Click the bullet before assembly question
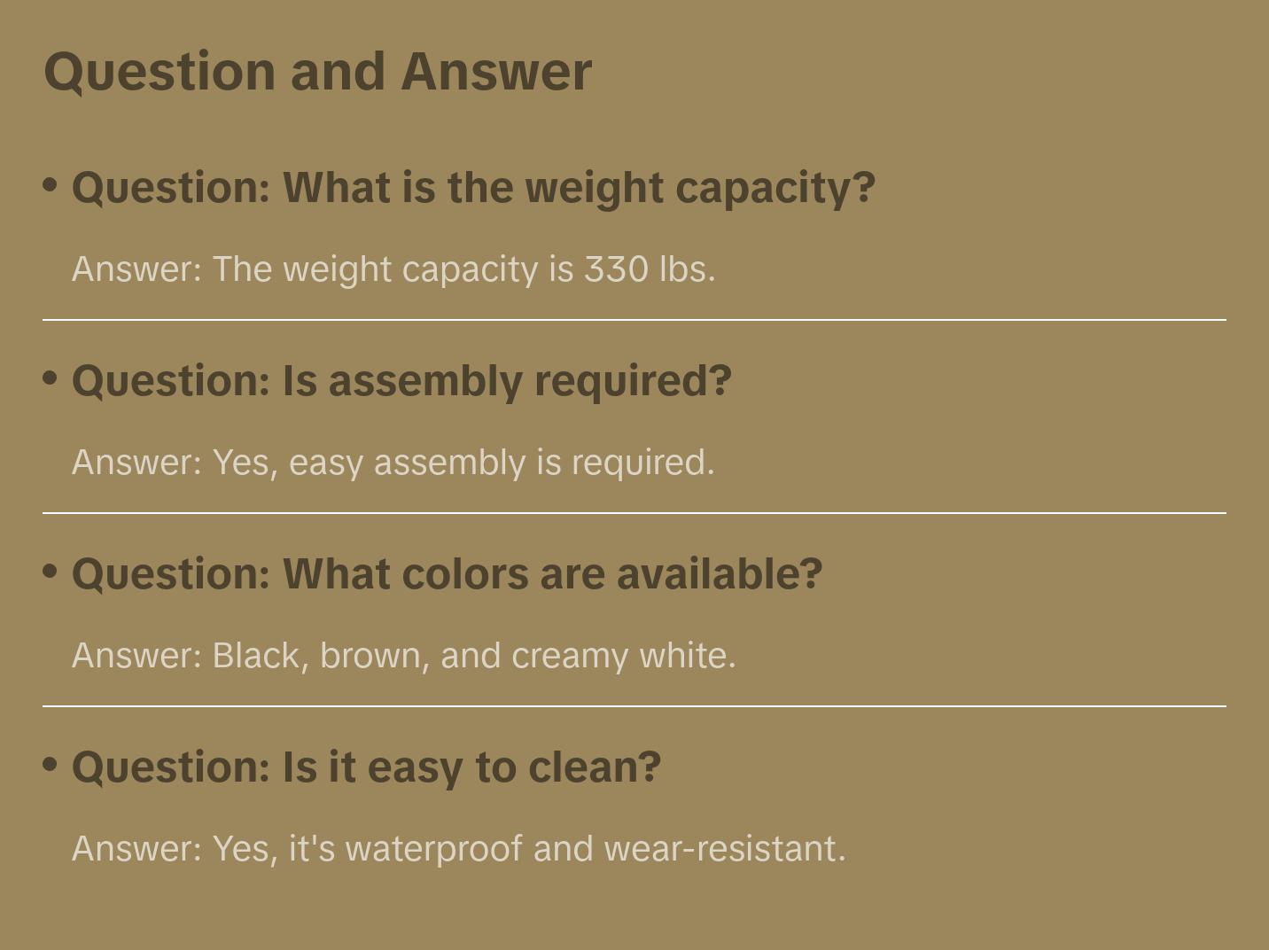 pos(51,378)
